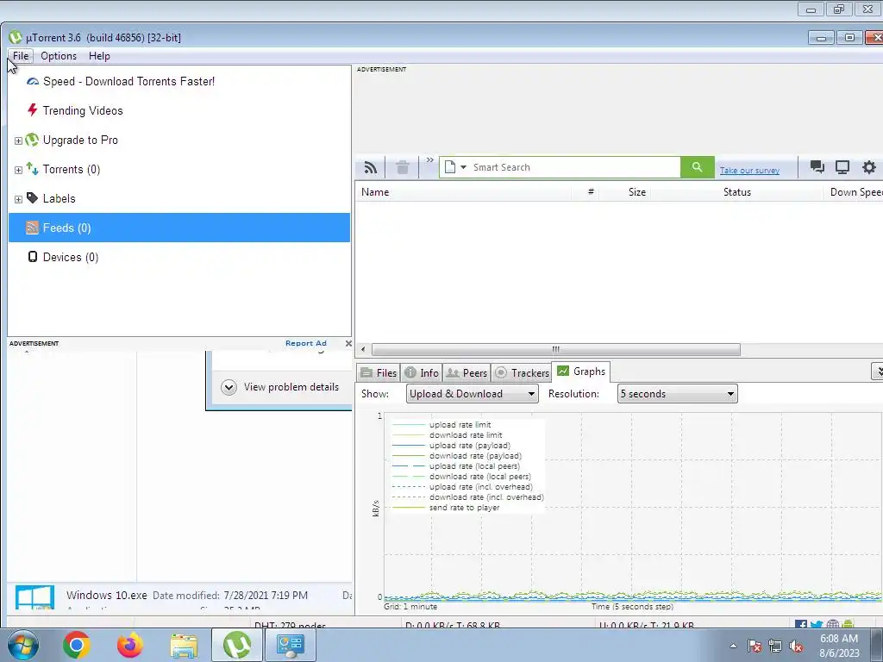
Task: Open the Windows Start button
Action: pyautogui.click(x=23, y=645)
